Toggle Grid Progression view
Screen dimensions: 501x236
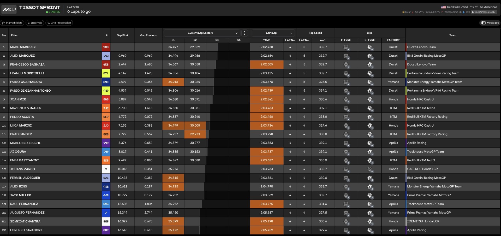(x=59, y=23)
